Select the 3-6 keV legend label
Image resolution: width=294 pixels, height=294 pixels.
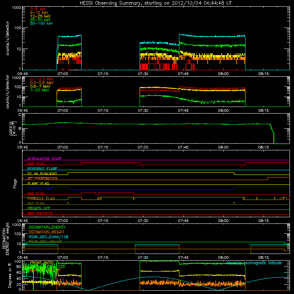(x=38, y=9)
